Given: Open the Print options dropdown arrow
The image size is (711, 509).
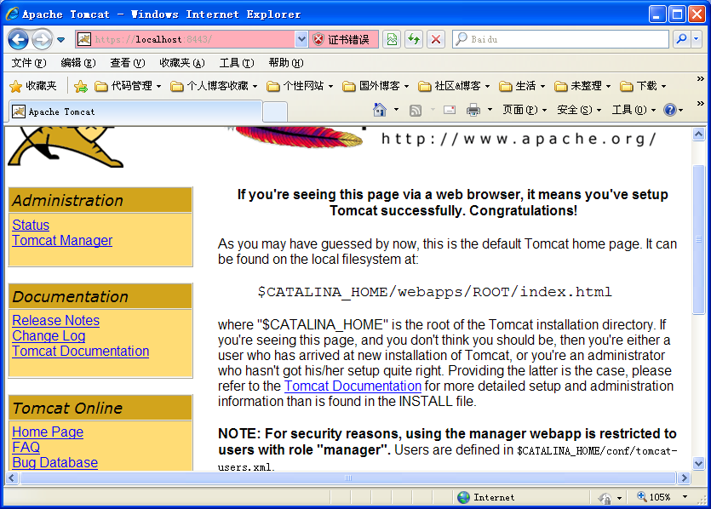Looking at the screenshot, I should coord(490,110).
